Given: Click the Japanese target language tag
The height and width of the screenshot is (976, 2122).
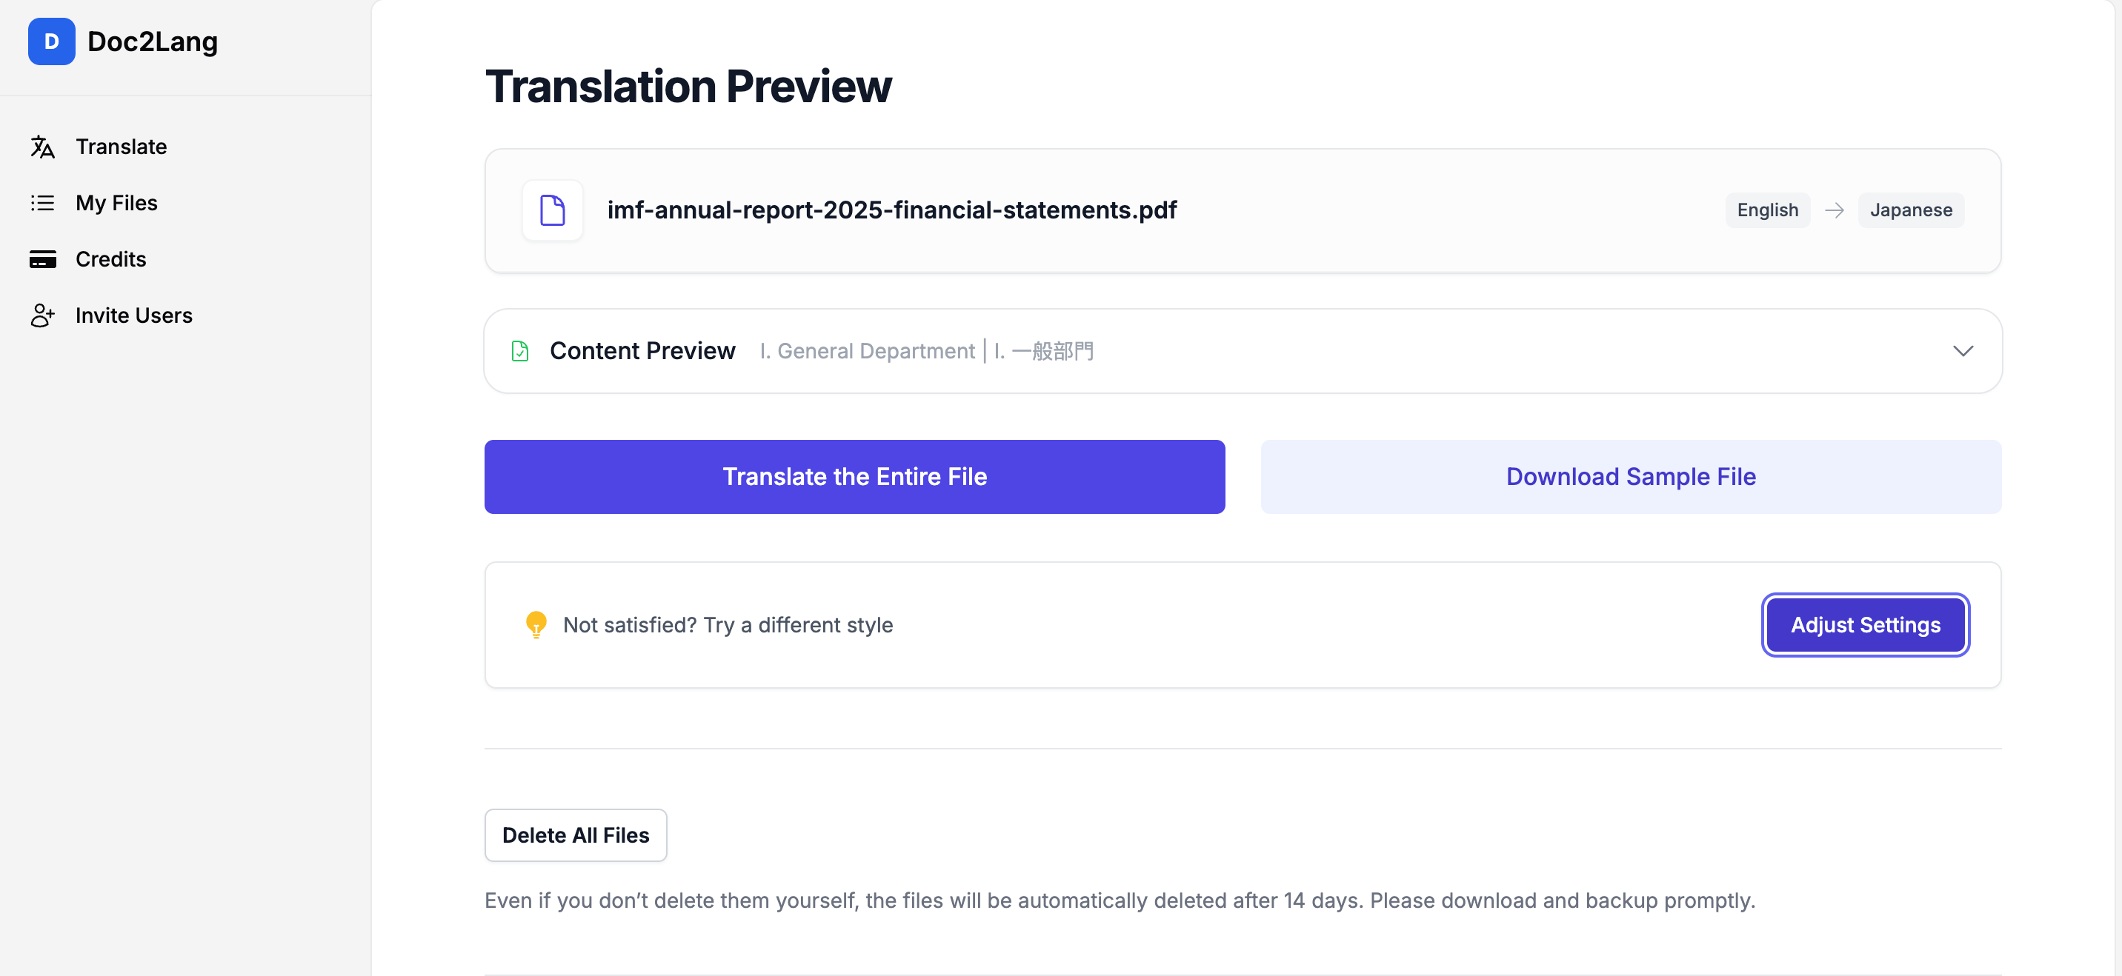Looking at the screenshot, I should (1910, 210).
